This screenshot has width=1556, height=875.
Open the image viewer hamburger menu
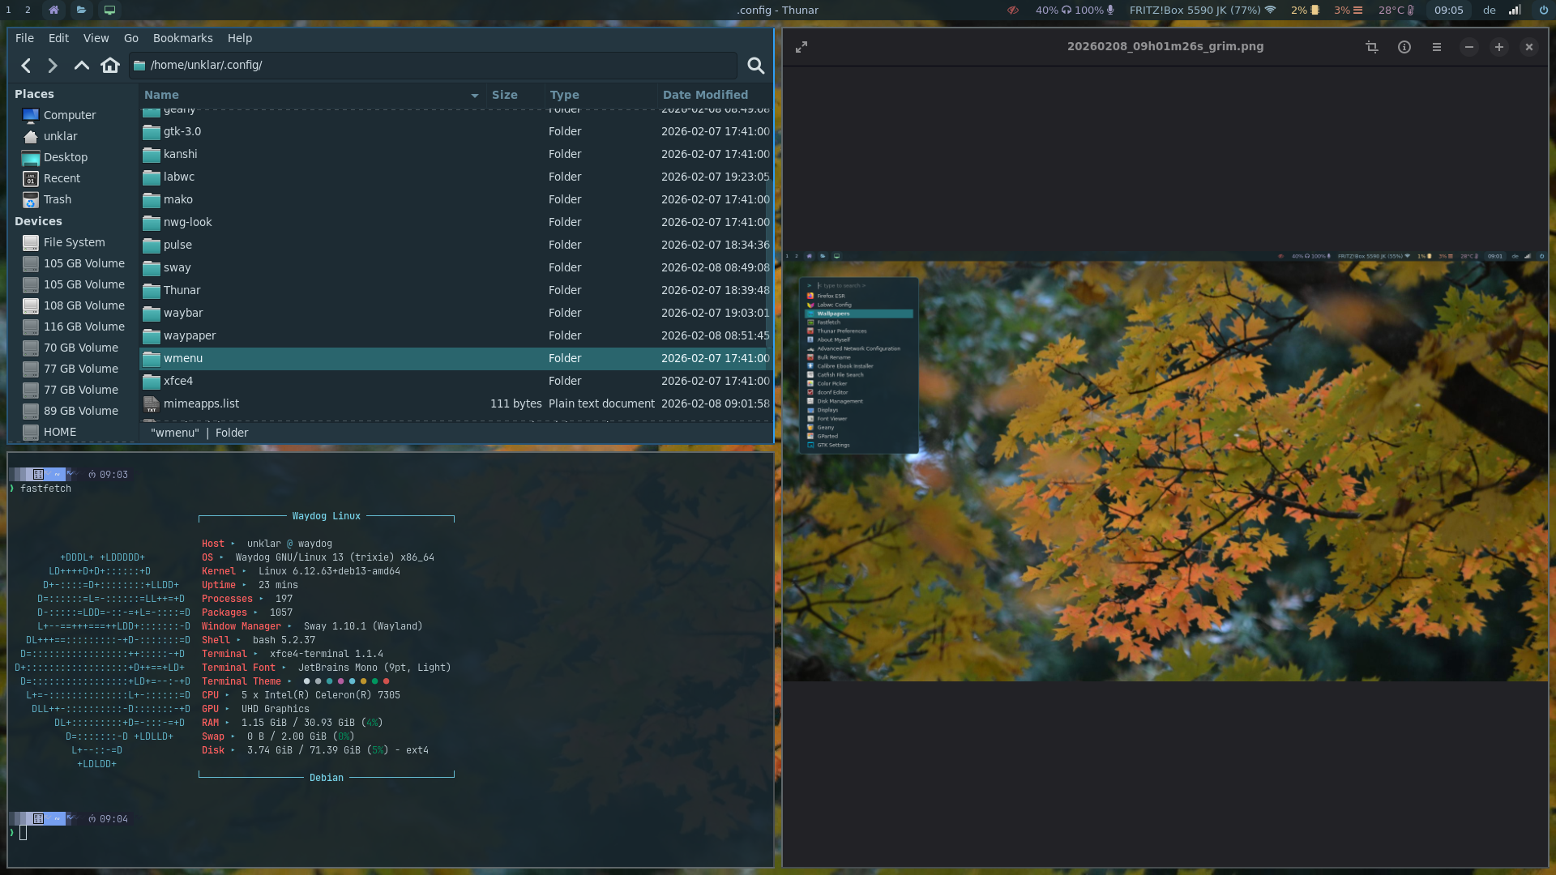tap(1436, 47)
